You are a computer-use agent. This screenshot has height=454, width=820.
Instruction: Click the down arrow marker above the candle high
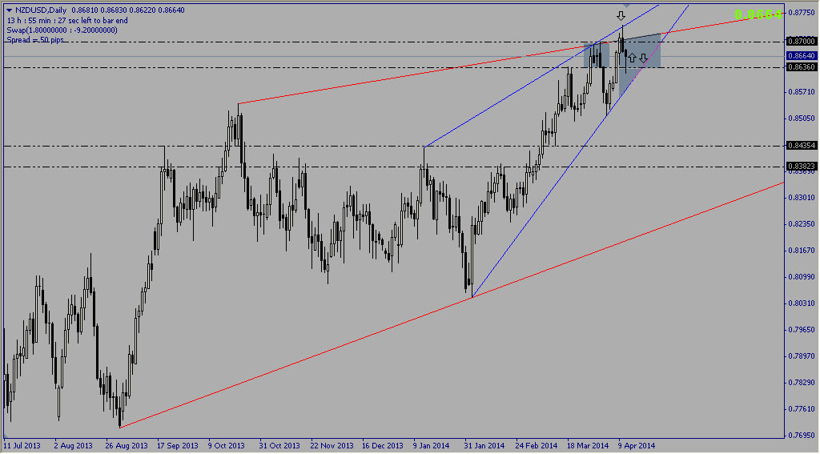pyautogui.click(x=621, y=15)
